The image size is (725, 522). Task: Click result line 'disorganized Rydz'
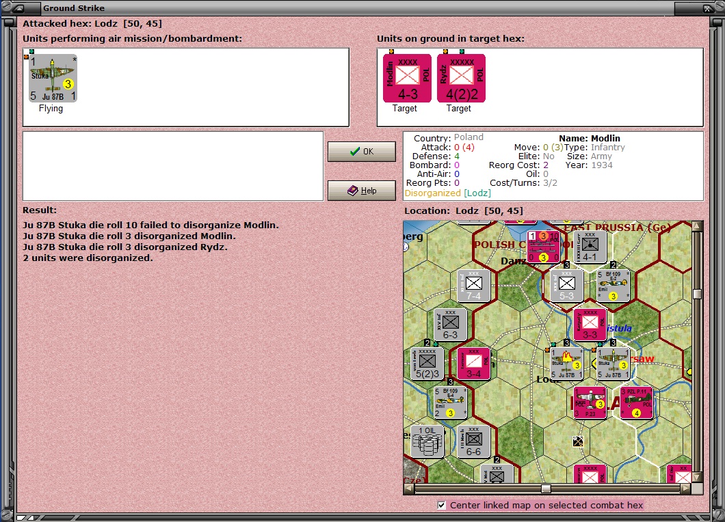coord(125,247)
